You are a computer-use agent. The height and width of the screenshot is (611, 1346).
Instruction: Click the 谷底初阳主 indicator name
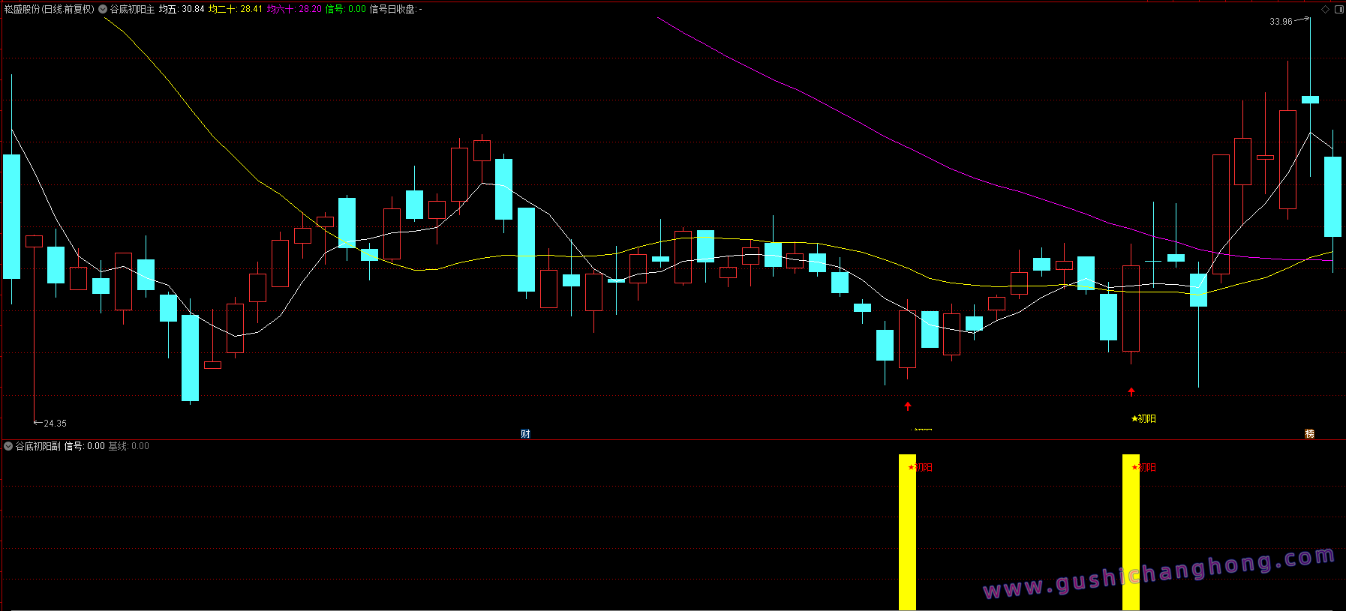(132, 9)
